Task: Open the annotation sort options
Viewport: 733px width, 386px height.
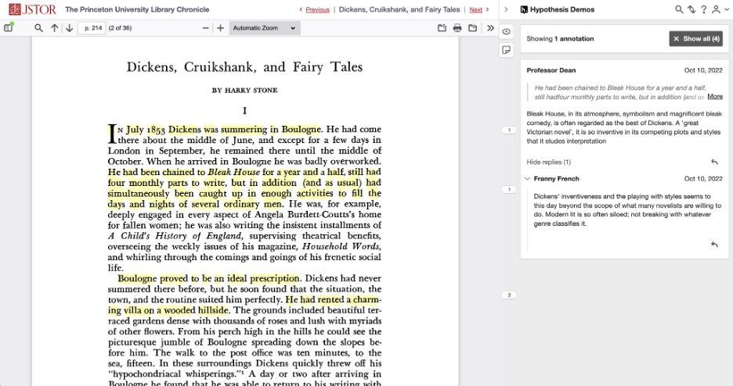Action: [691, 9]
